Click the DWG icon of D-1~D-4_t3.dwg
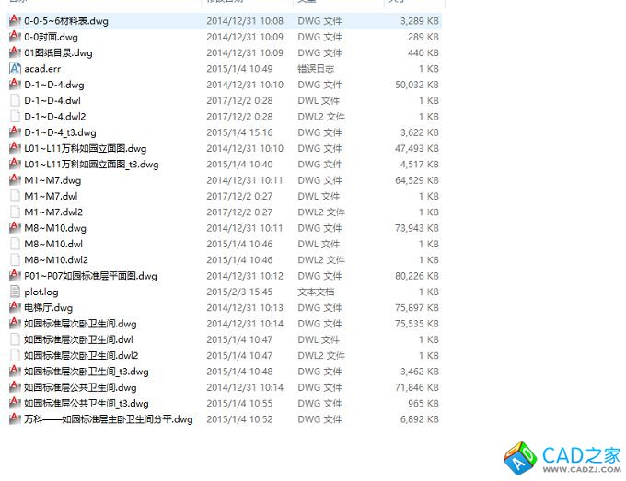Screen dimensions: 626x481 (x=15, y=132)
